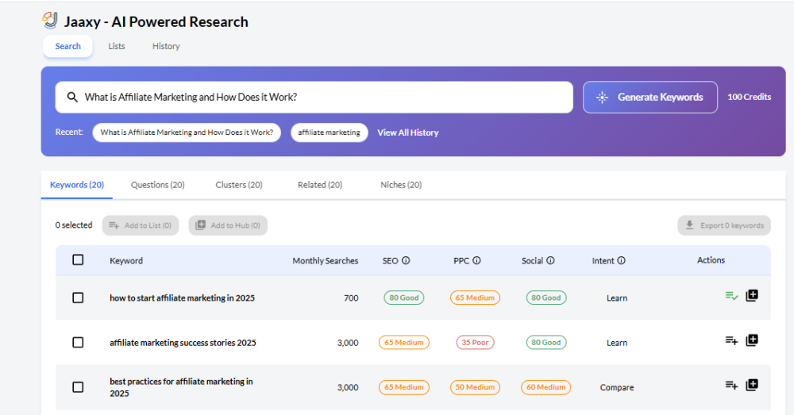794x415 pixels.
Task: Click the SEO column info icon
Action: [406, 260]
